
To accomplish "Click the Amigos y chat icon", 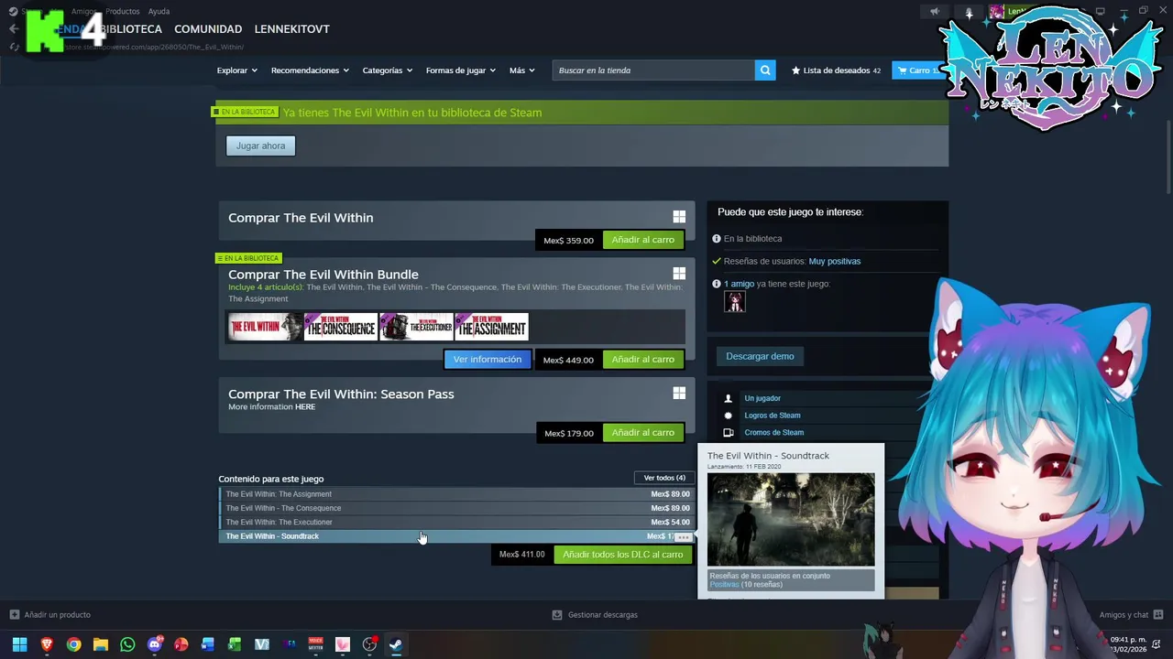I will [x=1158, y=615].
